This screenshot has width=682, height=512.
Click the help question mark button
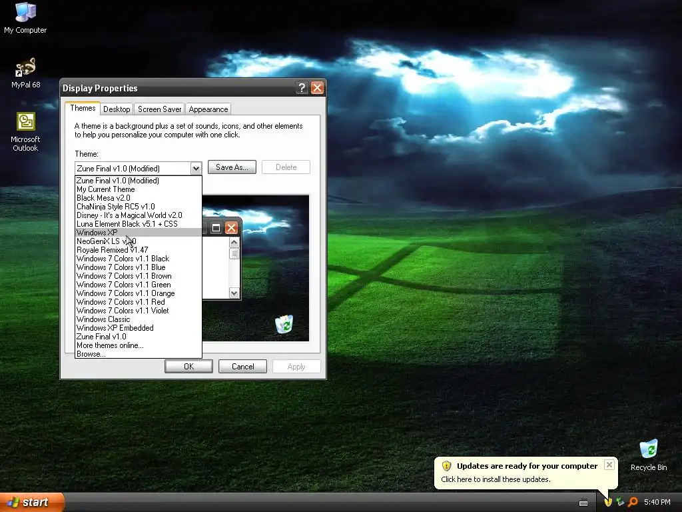coord(302,88)
